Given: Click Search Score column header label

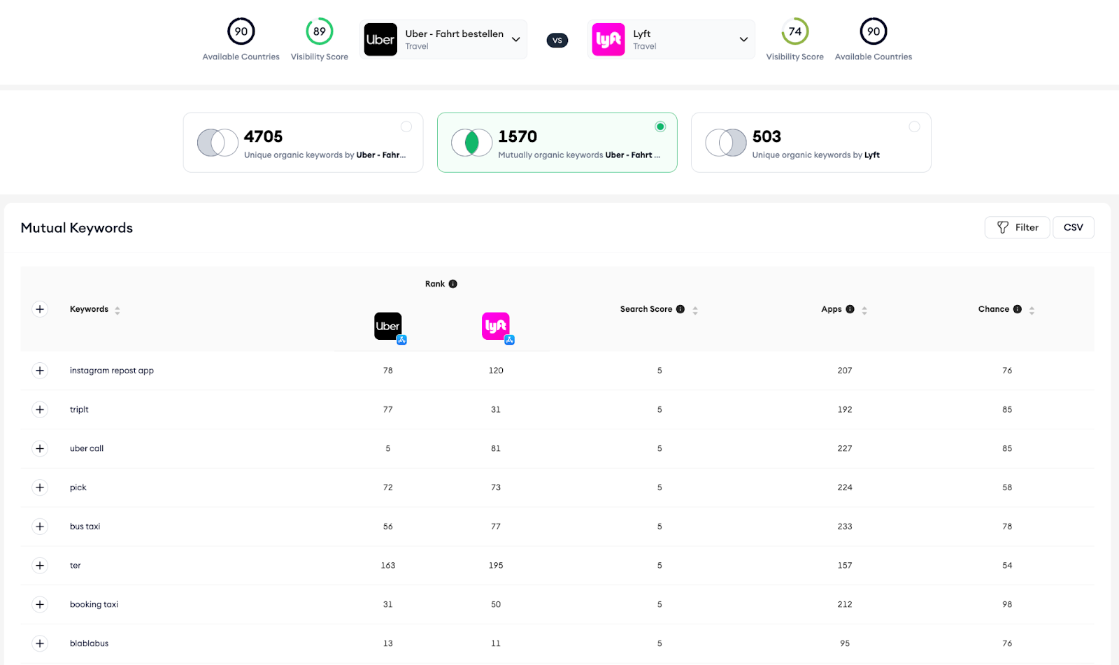Looking at the screenshot, I should [646, 309].
